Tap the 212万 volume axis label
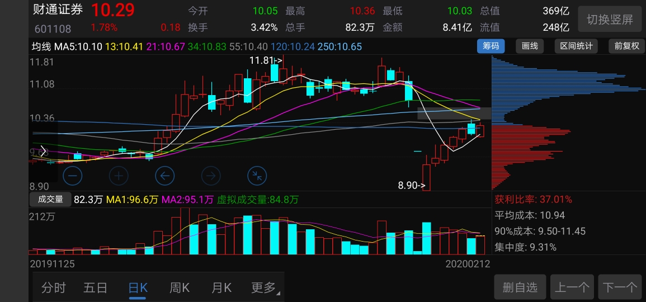646x302 pixels. (42, 216)
